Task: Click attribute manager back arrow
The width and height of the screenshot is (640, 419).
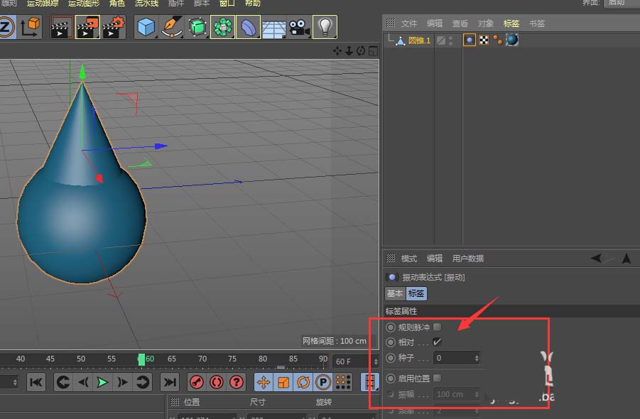Action: coord(597,258)
